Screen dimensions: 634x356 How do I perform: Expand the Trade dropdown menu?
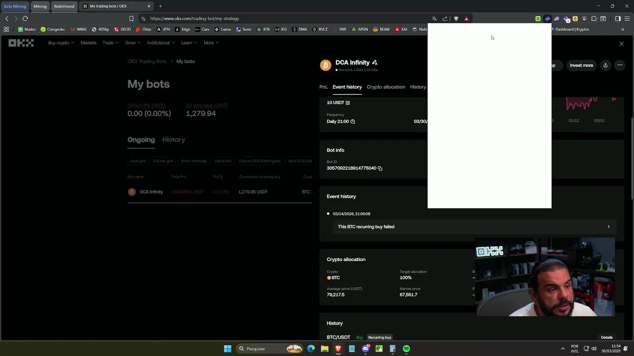[x=110, y=43]
